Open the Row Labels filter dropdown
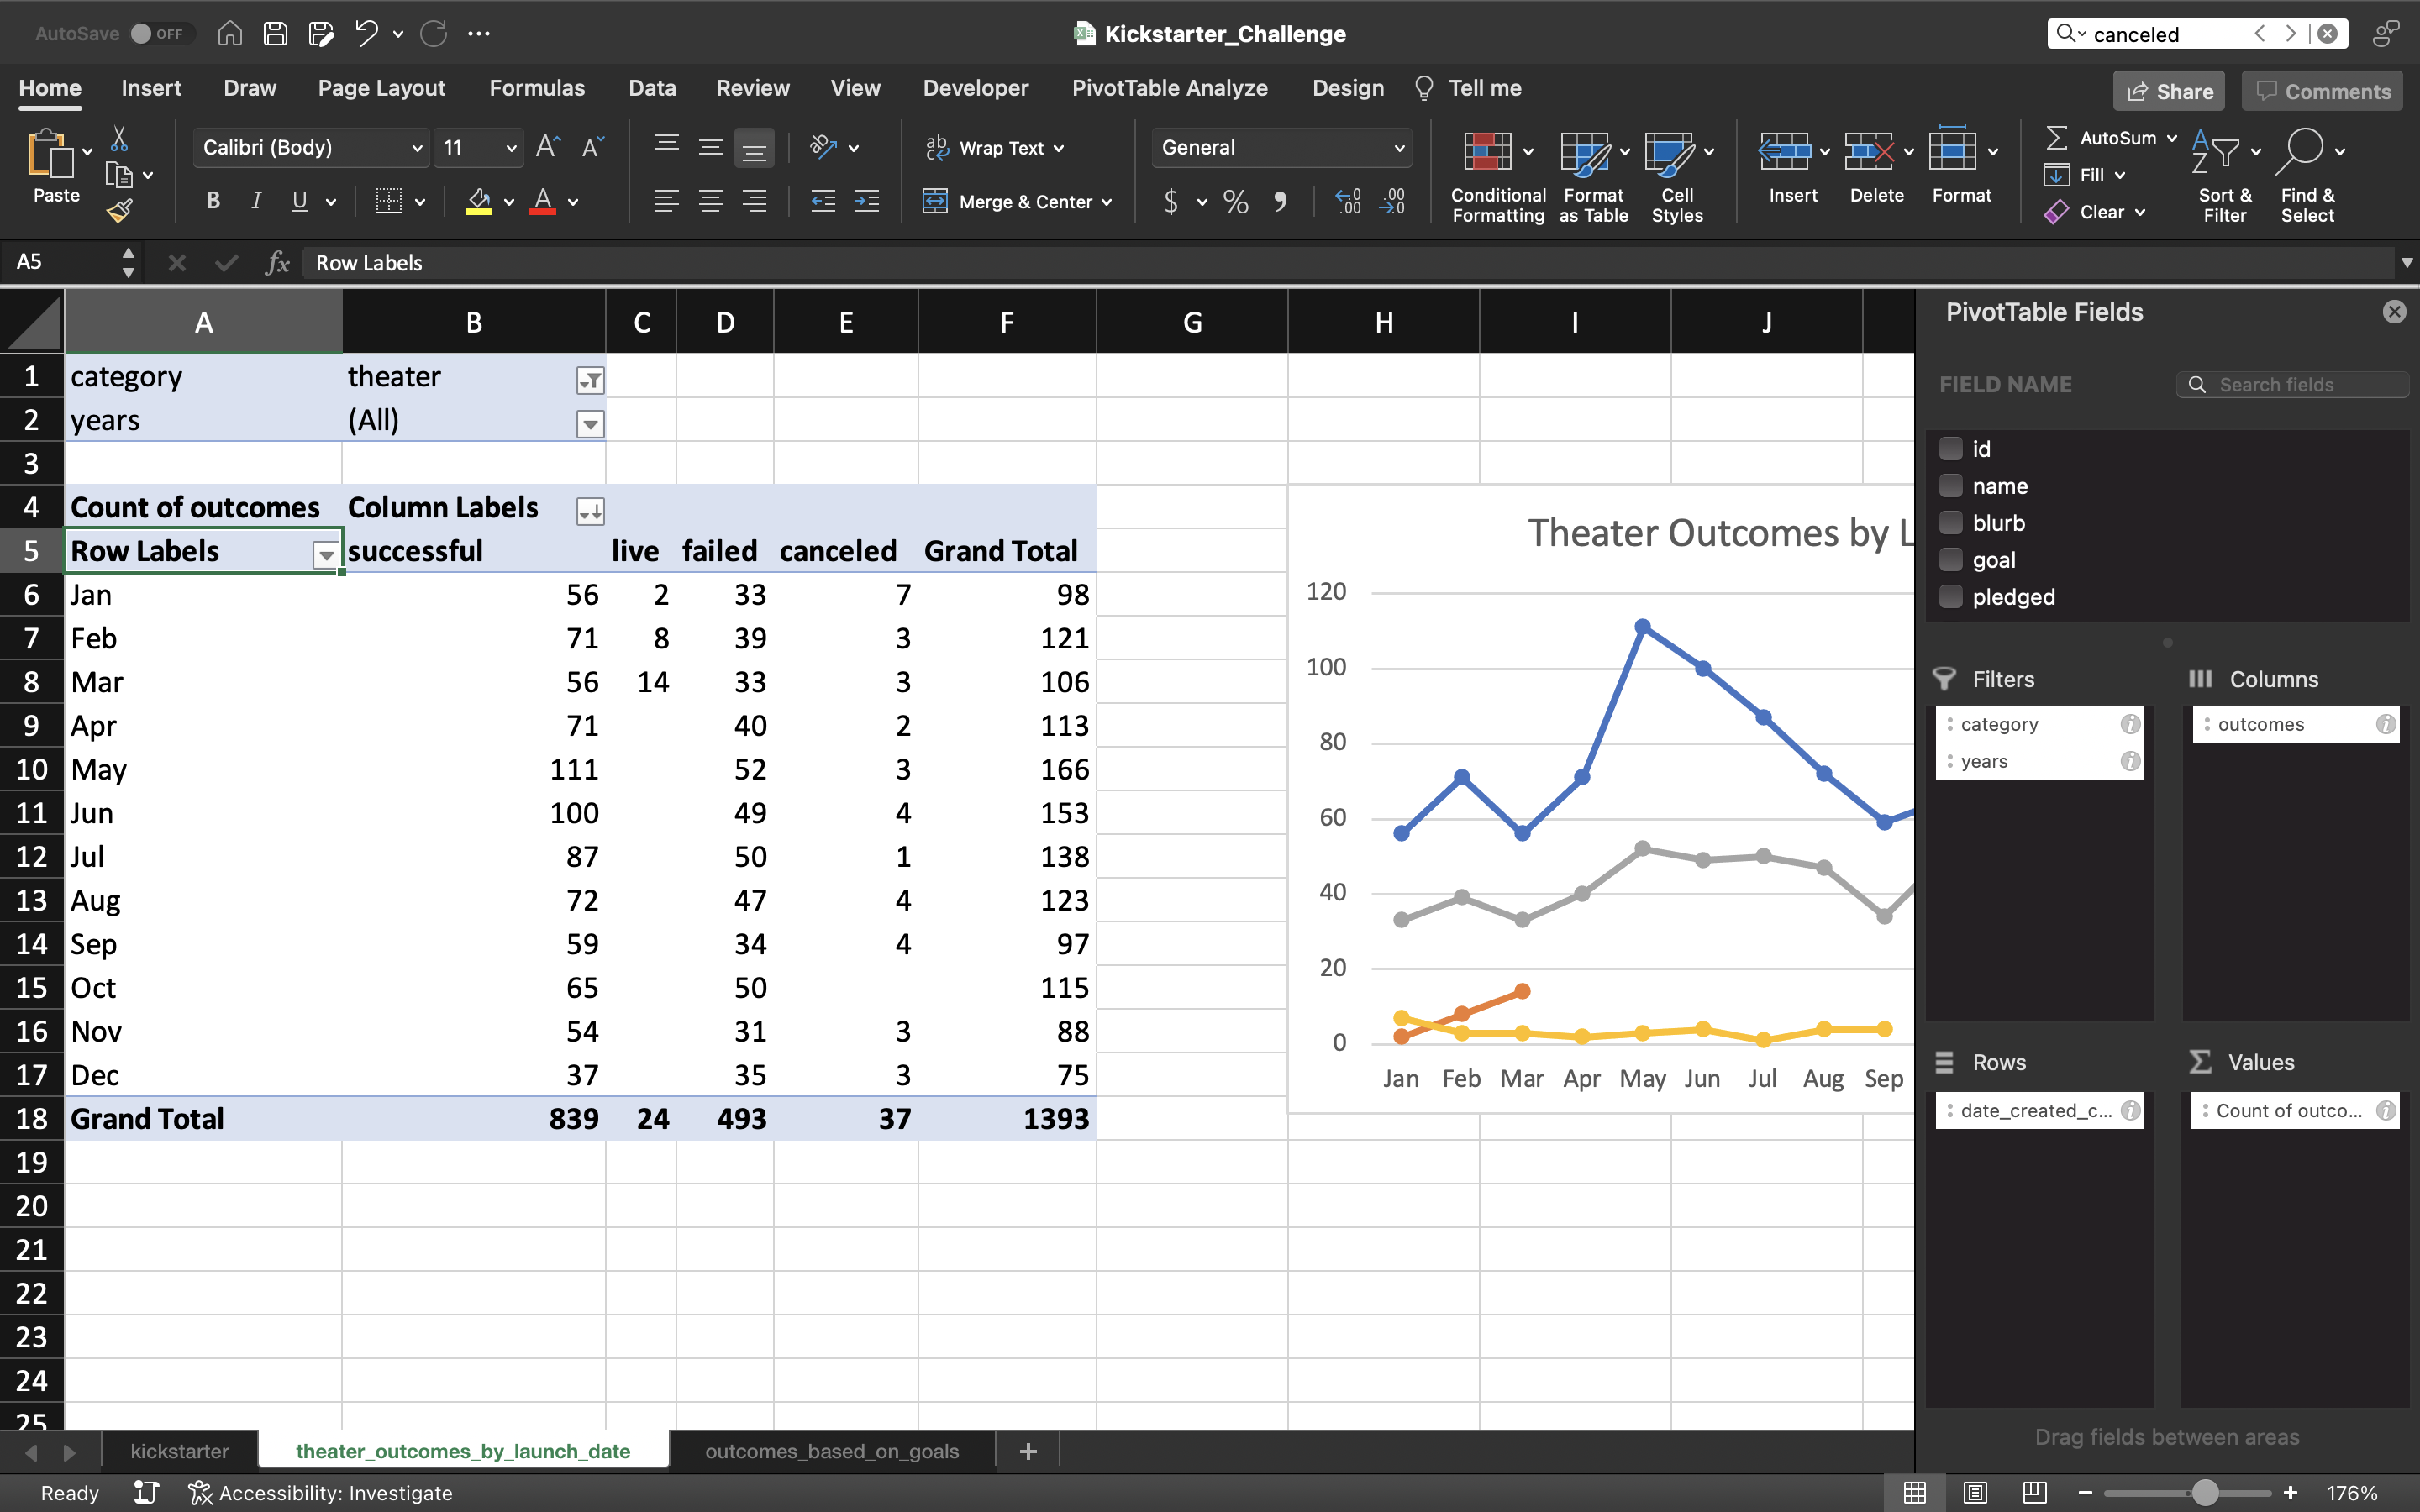This screenshot has width=2420, height=1512. coord(325,555)
